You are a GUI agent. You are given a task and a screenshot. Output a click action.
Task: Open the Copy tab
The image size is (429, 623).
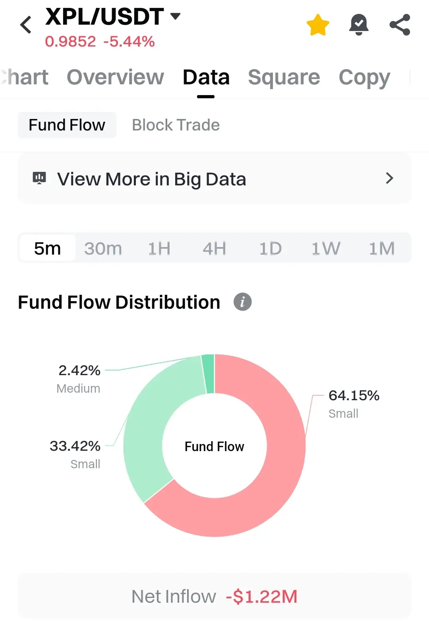pyautogui.click(x=364, y=77)
